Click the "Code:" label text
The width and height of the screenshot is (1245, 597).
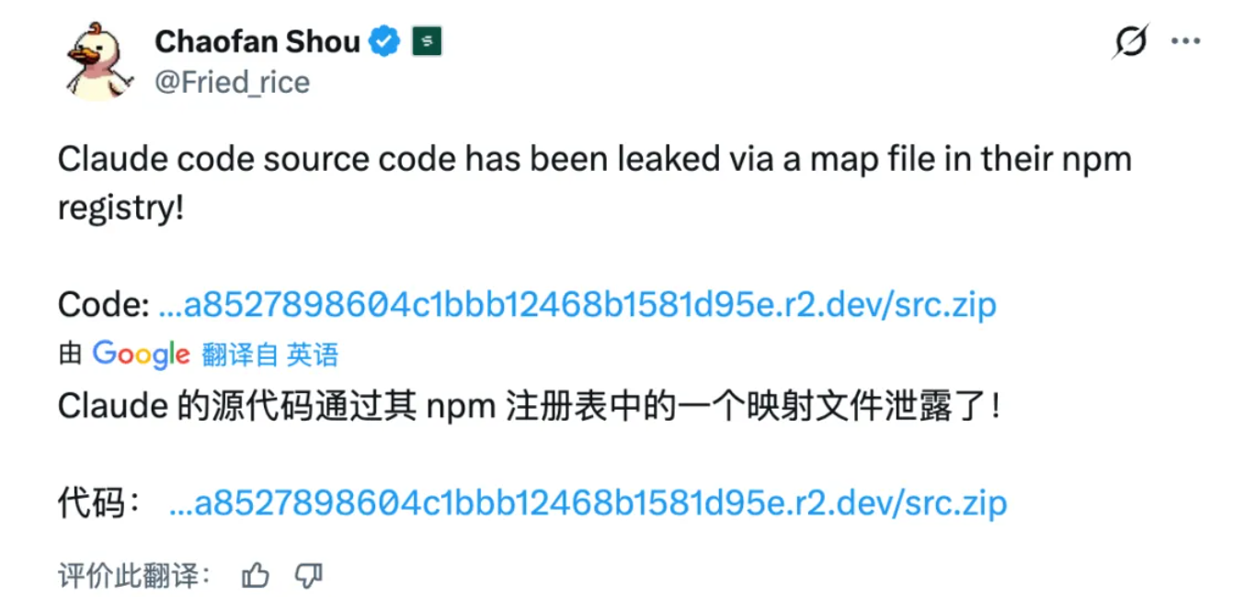(103, 305)
